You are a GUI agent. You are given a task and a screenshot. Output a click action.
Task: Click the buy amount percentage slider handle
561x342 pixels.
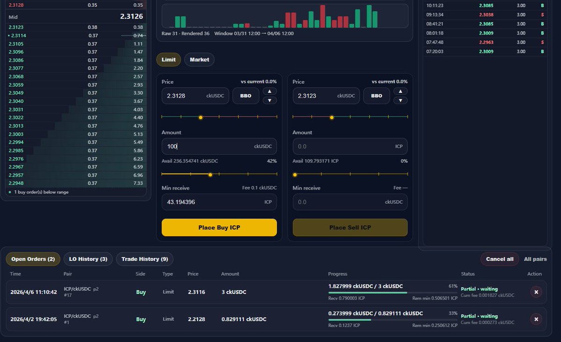tap(210, 174)
